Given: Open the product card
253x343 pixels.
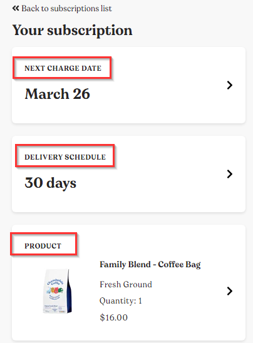Looking at the screenshot, I should (128, 283).
